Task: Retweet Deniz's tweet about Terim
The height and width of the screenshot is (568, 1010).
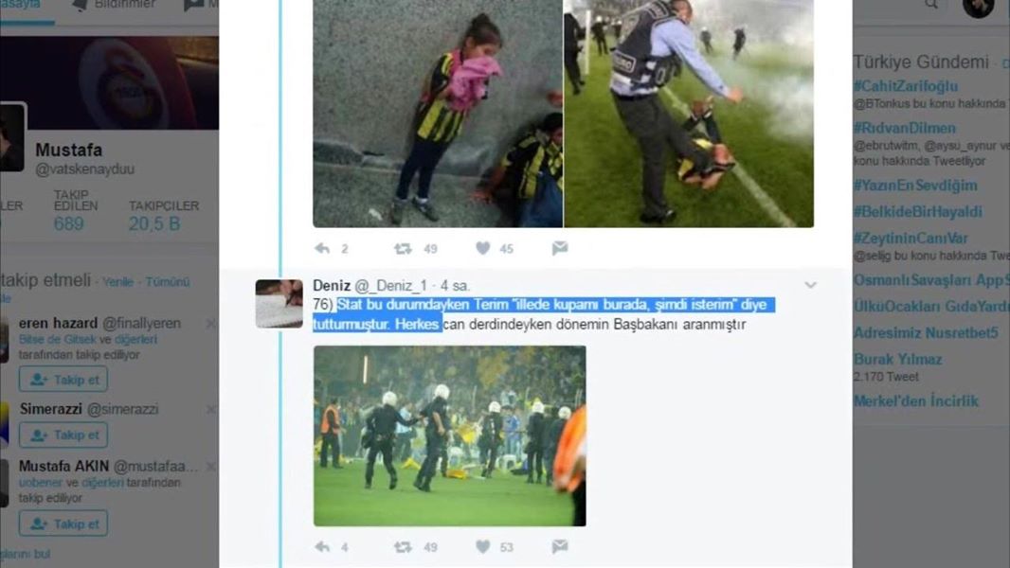Action: click(x=404, y=547)
